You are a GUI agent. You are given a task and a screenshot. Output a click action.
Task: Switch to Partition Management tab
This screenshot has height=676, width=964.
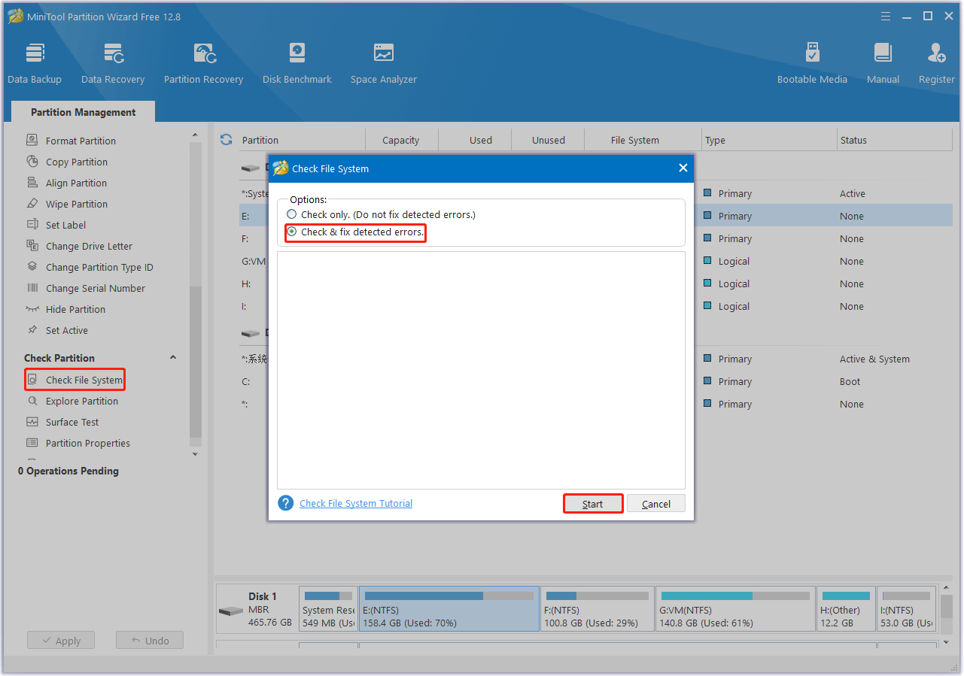84,112
